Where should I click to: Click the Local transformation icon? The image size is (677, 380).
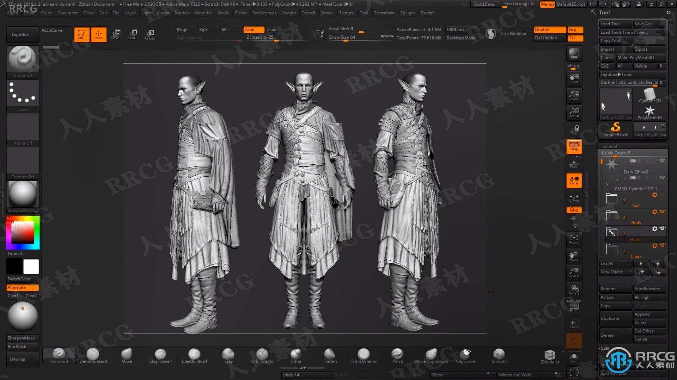click(574, 181)
